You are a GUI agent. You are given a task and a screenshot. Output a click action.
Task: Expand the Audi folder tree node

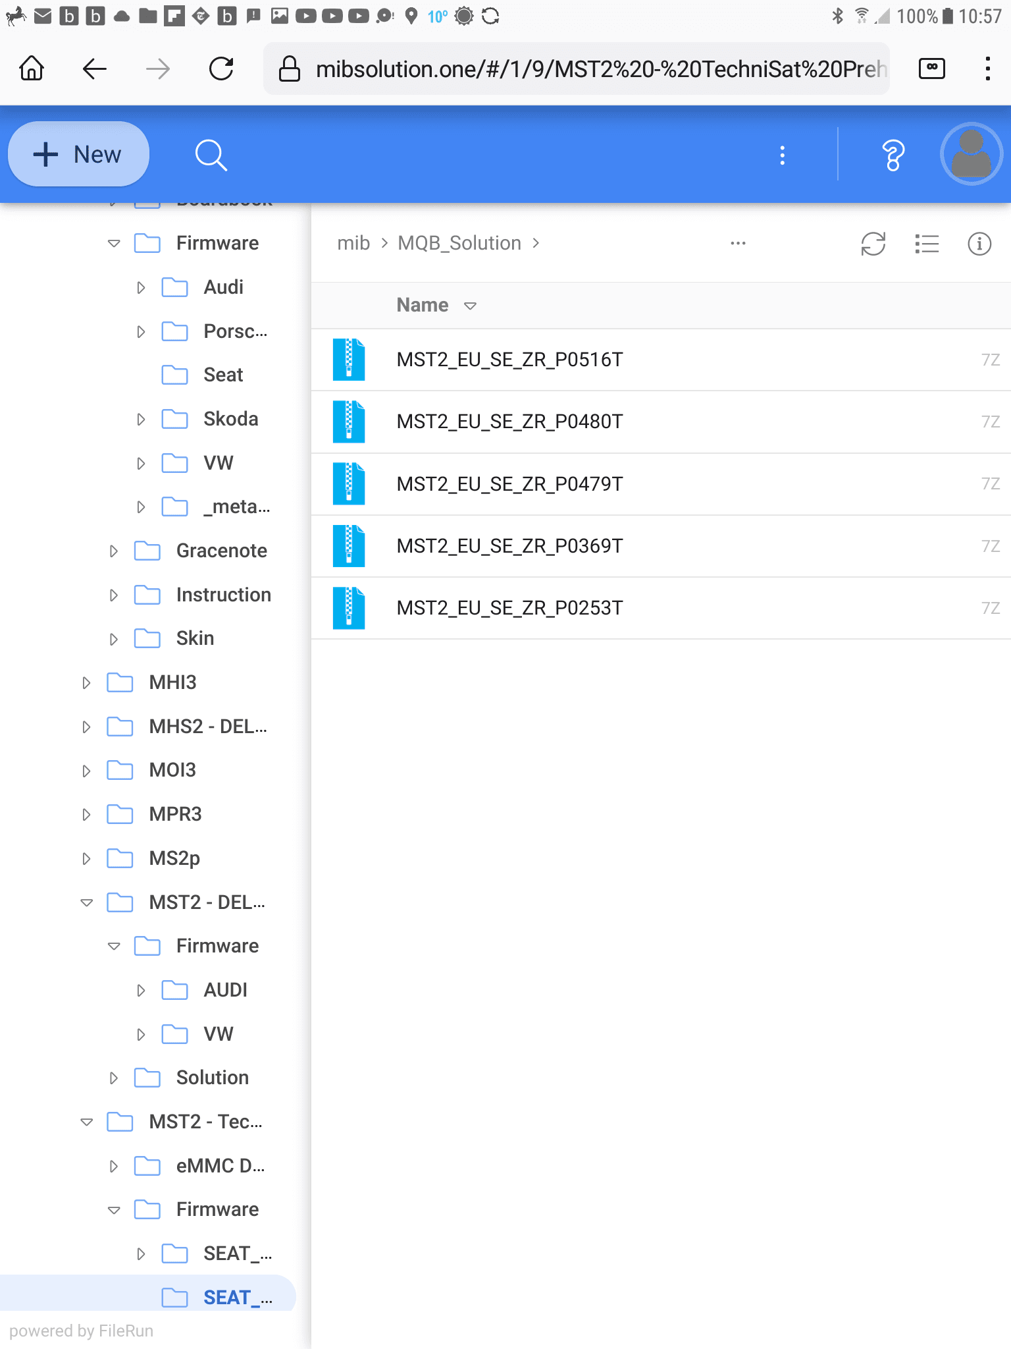coord(141,287)
